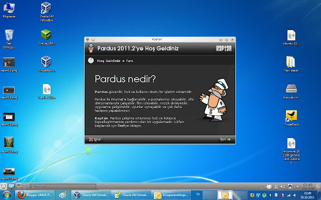Open the Klipper scissors clipboard tray icon

[x=276, y=186]
